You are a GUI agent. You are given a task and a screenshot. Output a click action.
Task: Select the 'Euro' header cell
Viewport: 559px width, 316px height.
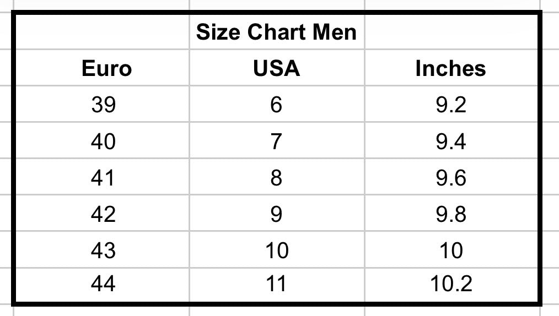coord(106,68)
